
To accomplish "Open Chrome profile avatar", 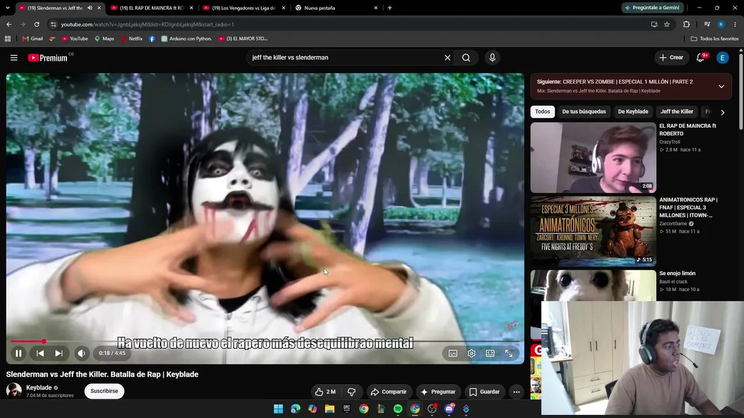I will click(721, 24).
